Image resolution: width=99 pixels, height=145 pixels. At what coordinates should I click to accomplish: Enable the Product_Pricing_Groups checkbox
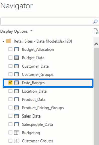pyautogui.click(x=10, y=107)
